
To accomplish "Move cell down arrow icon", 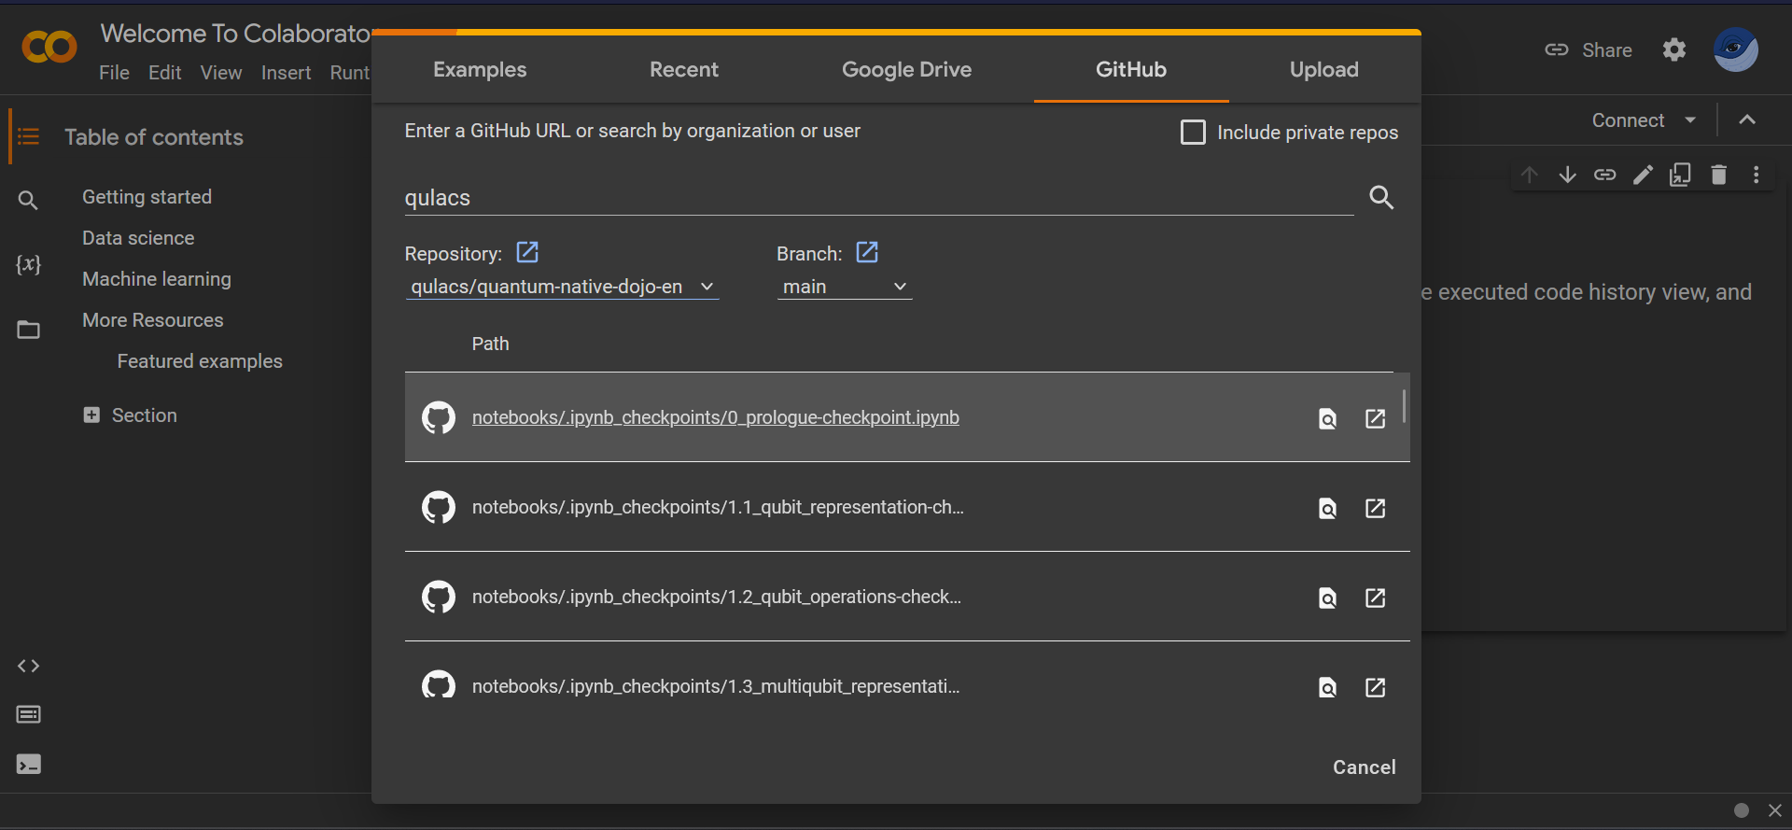I will pyautogui.click(x=1567, y=175).
